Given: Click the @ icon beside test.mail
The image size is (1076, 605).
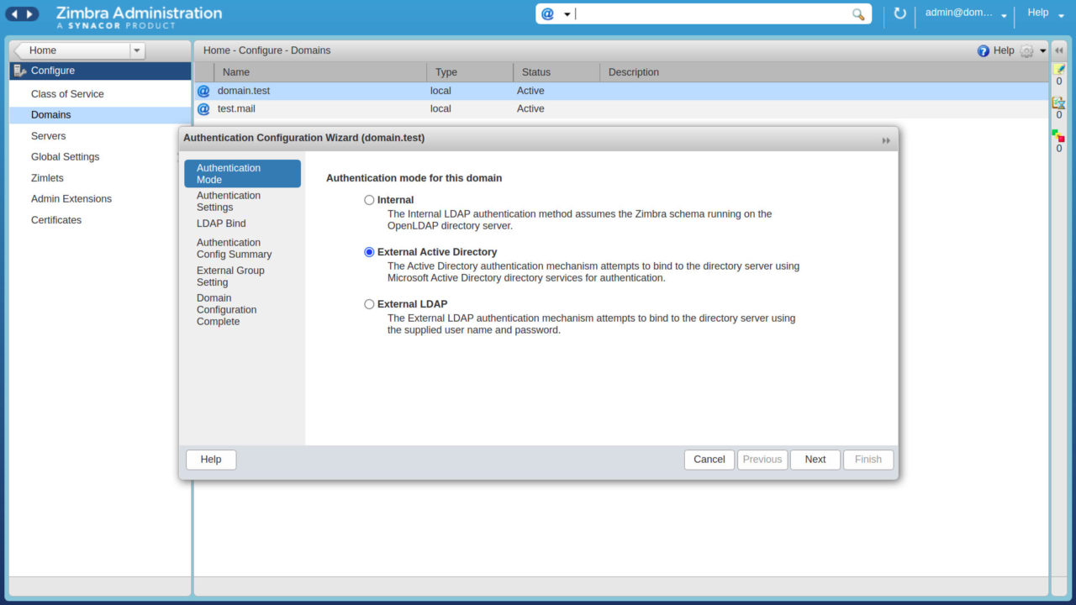Looking at the screenshot, I should coord(203,108).
